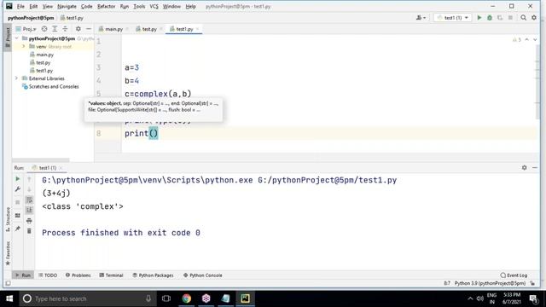Open Scratches and Consoles node

coord(50,87)
